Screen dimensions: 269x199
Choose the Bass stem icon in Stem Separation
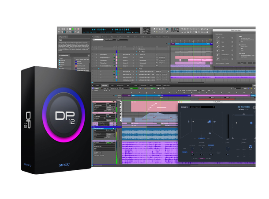coord(218,42)
